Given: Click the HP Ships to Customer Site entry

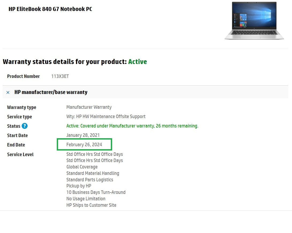Looking at the screenshot, I should pos(91,205).
